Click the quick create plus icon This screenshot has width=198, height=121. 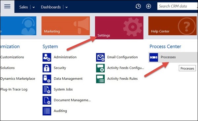(148, 6)
